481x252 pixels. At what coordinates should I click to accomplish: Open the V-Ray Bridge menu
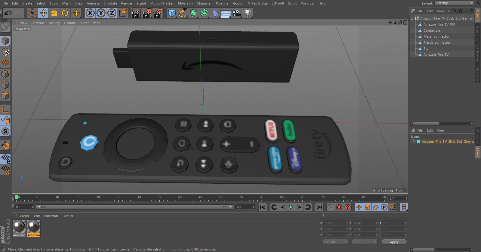258,3
